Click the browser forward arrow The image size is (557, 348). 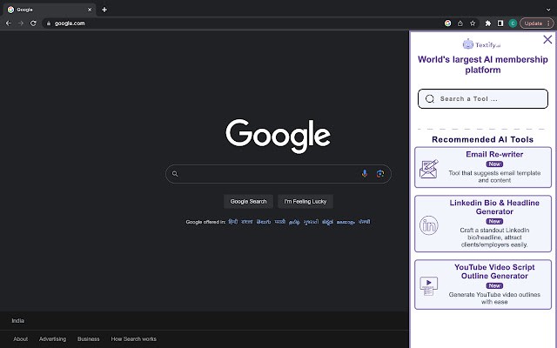tap(21, 23)
